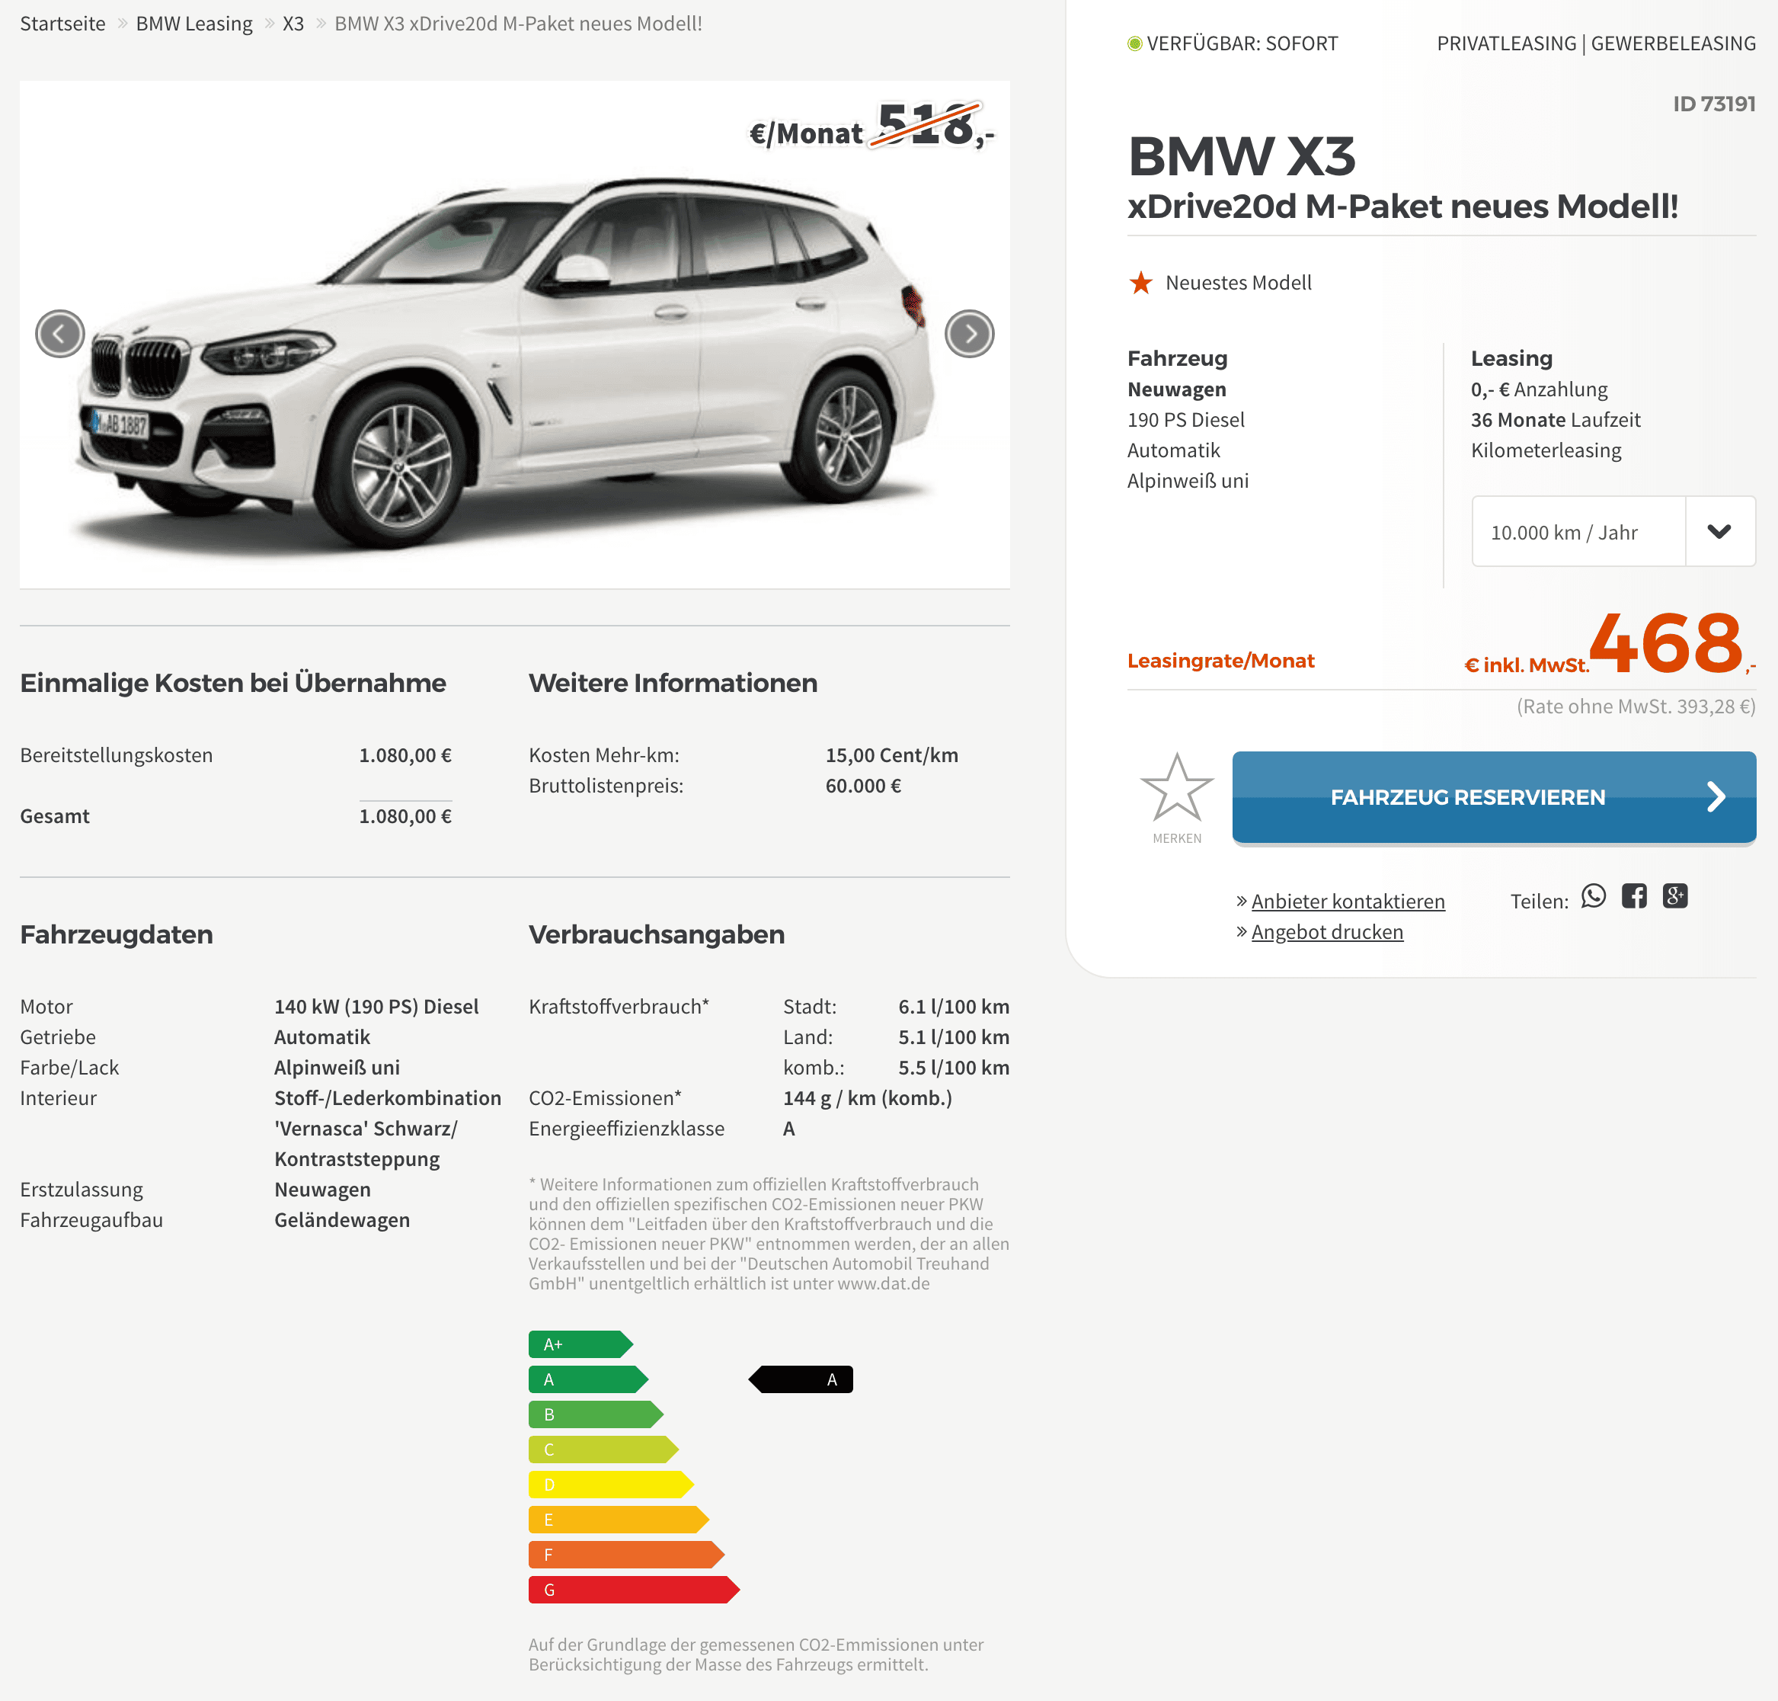
Task: Click the light green C efficiency bar
Action: pos(603,1449)
